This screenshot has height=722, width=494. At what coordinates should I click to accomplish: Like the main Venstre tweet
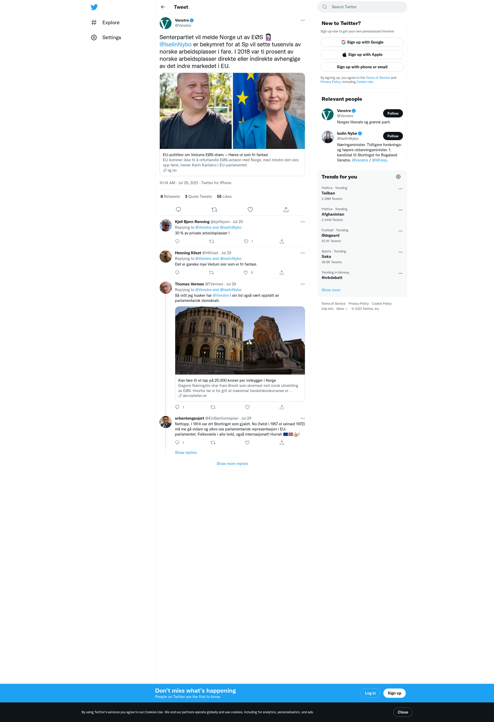point(250,209)
